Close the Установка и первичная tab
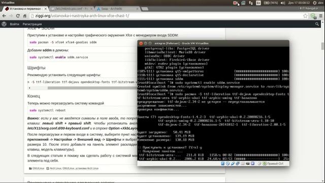This screenshot has width=325, height=183. [x=45, y=9]
